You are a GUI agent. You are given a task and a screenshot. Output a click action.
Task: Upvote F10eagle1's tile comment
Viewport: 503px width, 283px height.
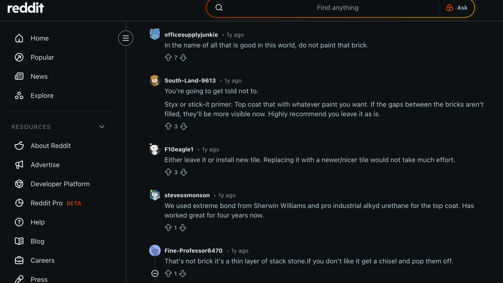pos(168,172)
